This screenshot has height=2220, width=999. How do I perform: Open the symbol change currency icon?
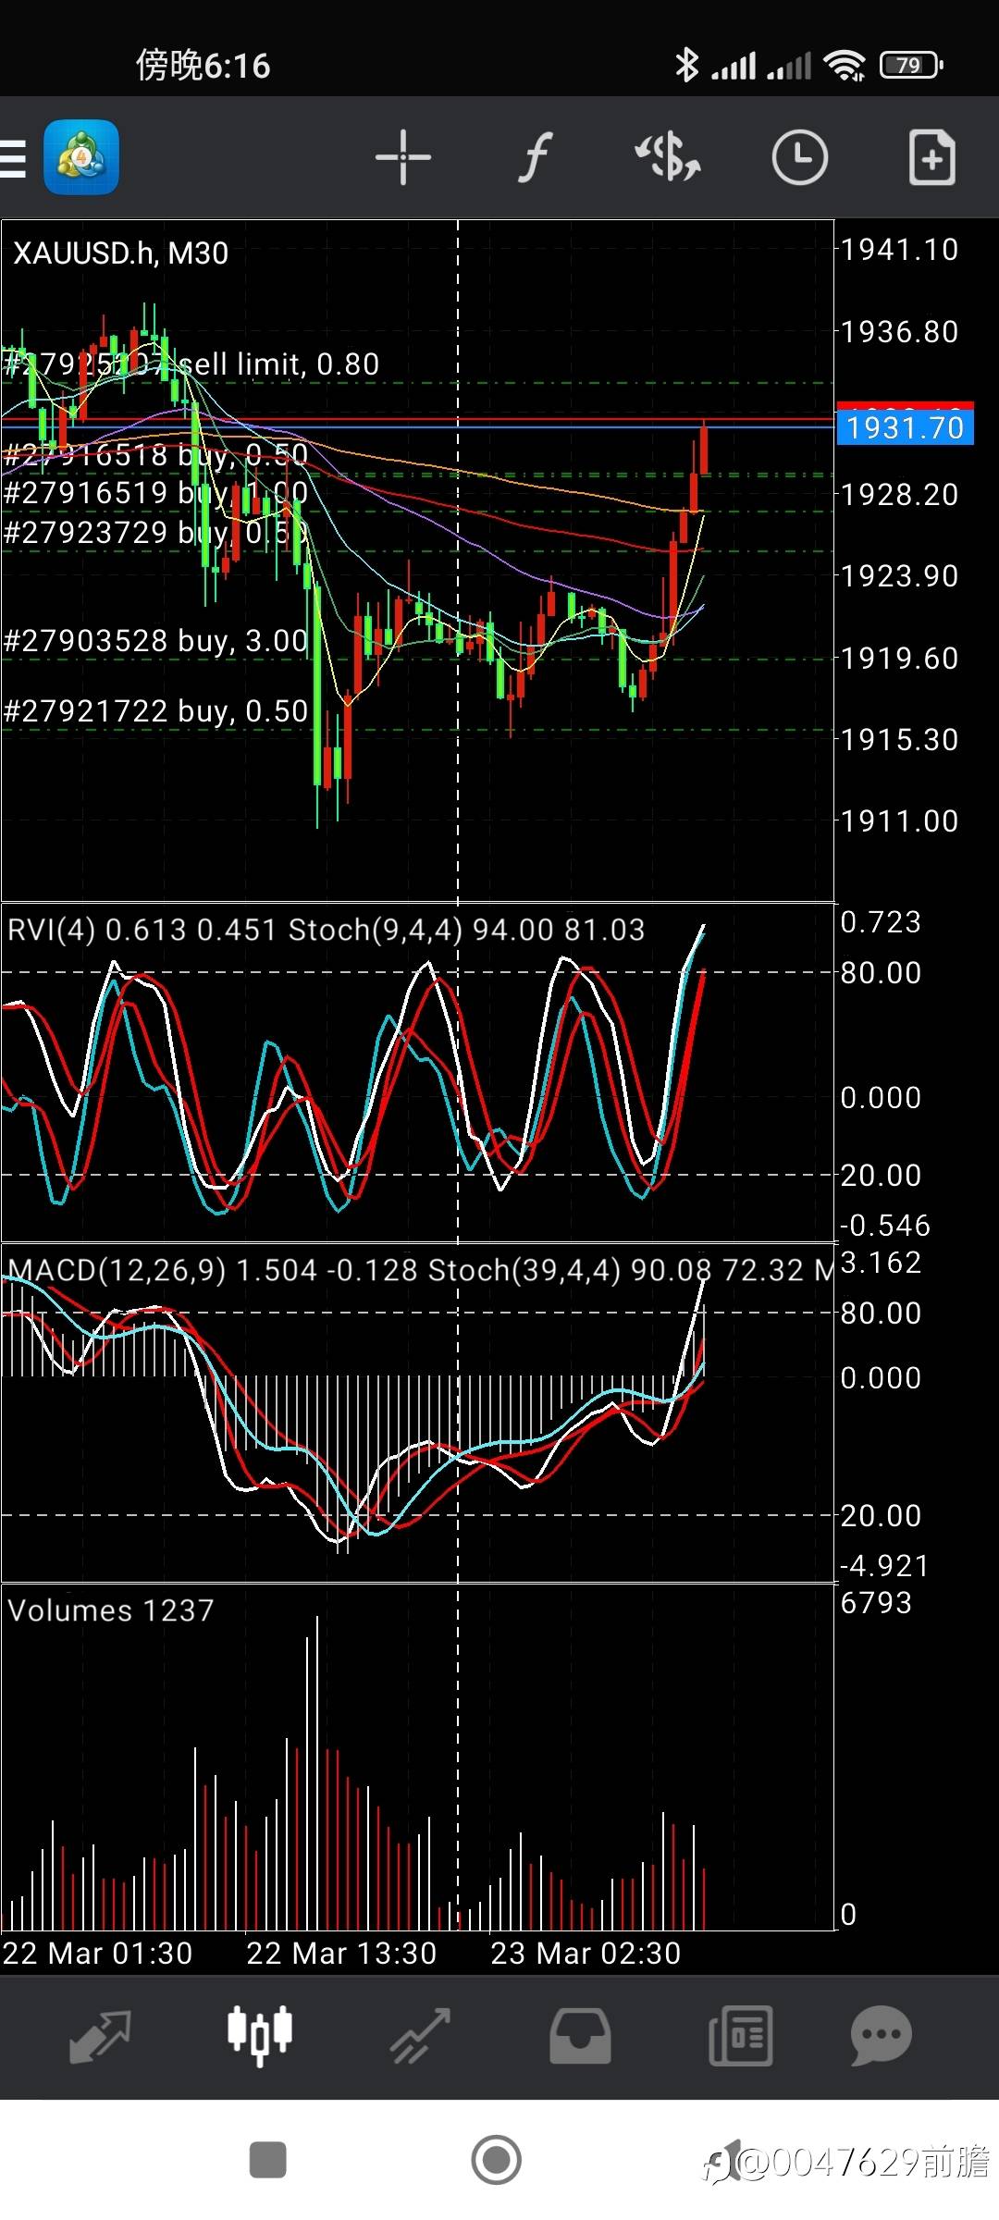(x=668, y=157)
